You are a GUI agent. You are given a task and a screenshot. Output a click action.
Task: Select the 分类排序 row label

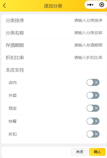[15, 20]
